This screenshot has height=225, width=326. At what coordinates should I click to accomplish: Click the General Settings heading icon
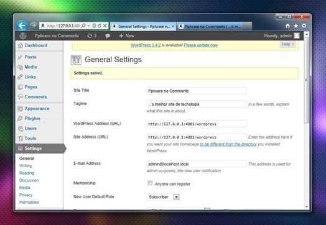point(76,60)
